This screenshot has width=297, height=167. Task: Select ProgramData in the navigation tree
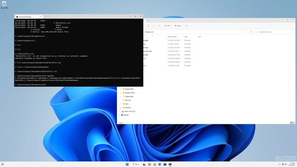(x=128, y=96)
